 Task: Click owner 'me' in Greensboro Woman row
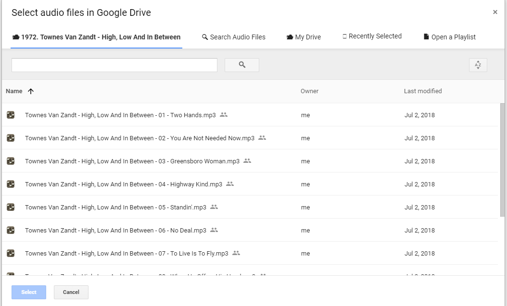(x=305, y=161)
